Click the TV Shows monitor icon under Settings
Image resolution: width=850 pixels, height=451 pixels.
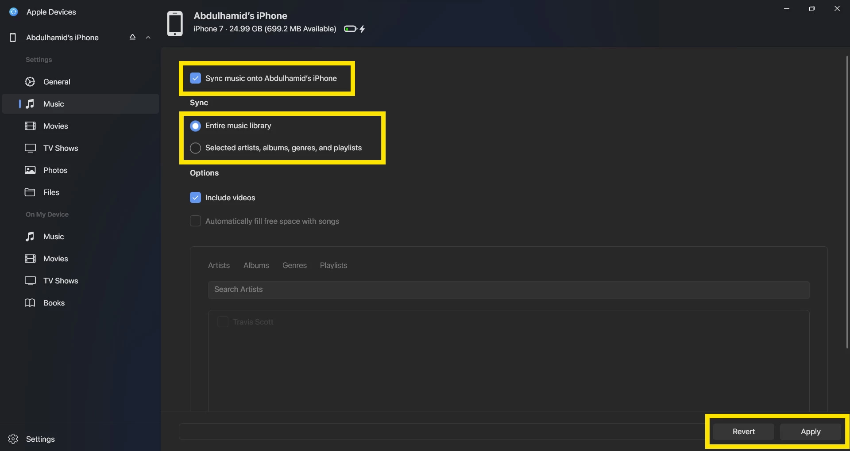(x=30, y=148)
